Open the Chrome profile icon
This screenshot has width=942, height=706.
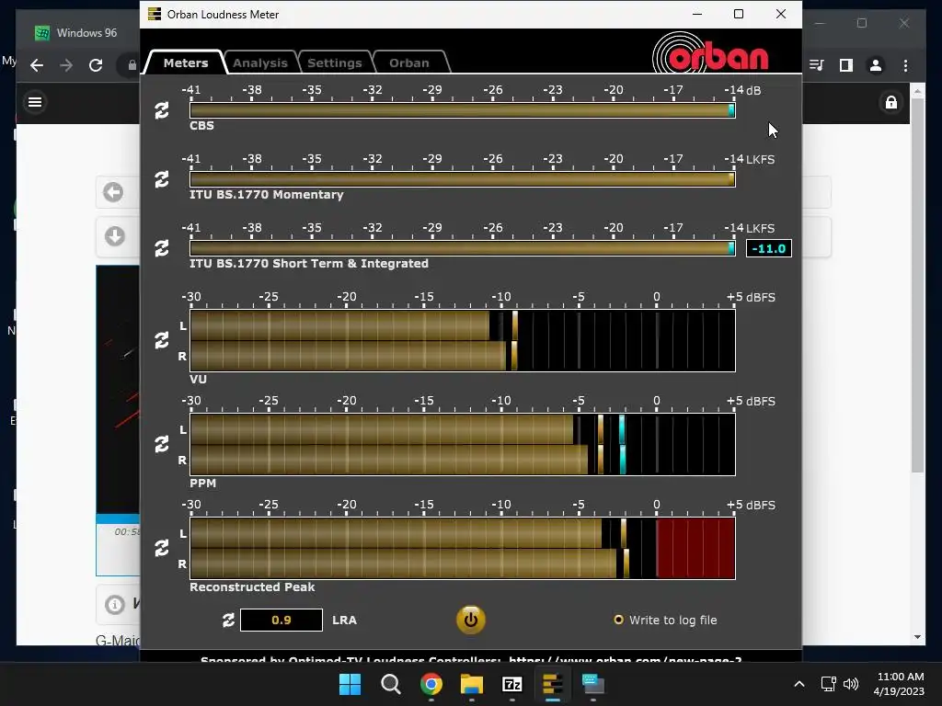(x=876, y=65)
